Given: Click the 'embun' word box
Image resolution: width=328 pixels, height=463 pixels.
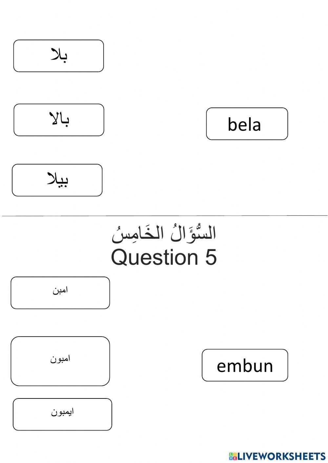Looking at the screenshot, I should tap(245, 365).
